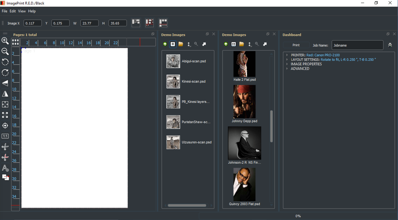Open the File menu
398x220 pixels.
click(4, 11)
